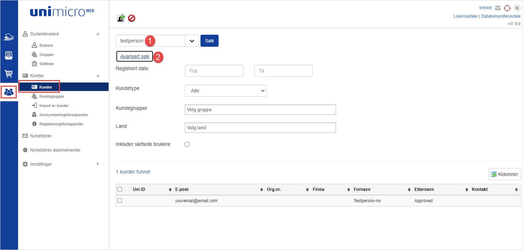Open the Kundetype dropdown showing Alle
This screenshot has width=523, height=250.
(x=226, y=91)
